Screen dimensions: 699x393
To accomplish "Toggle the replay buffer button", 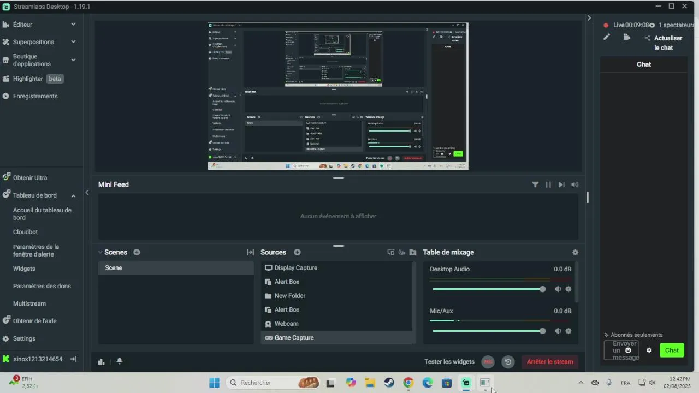I will [508, 361].
